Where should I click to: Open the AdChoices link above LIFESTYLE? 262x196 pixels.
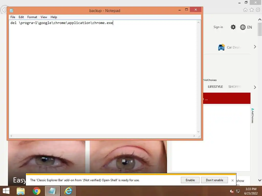(210, 80)
